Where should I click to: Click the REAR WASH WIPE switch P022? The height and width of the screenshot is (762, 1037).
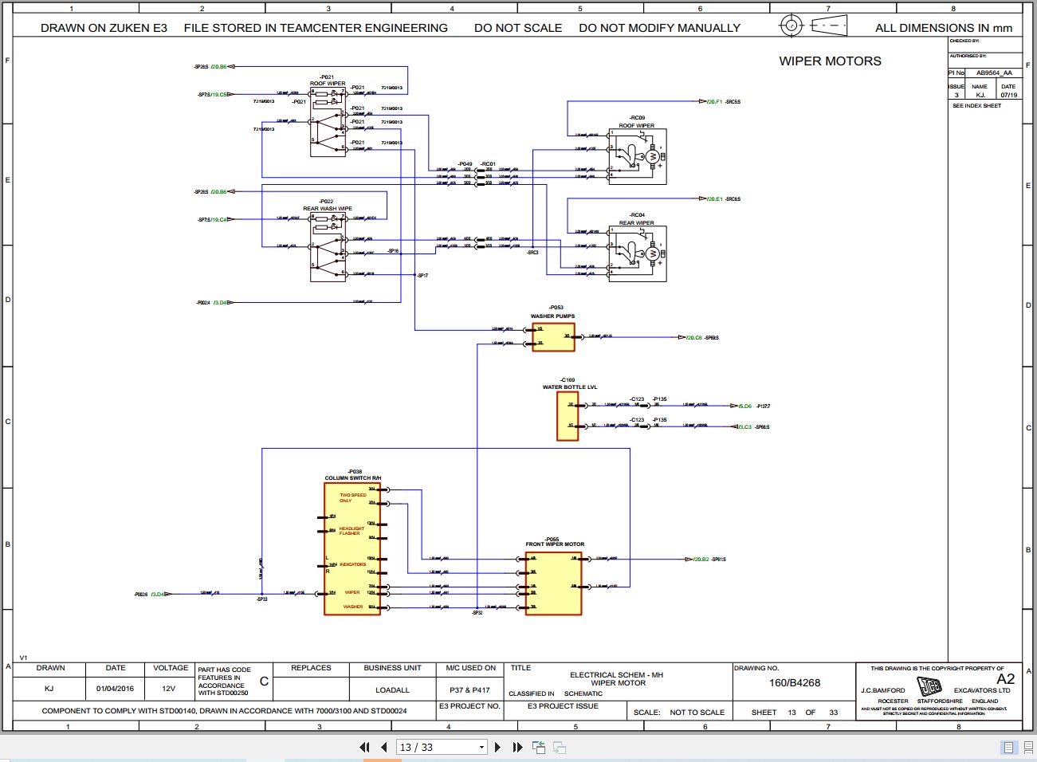point(328,246)
